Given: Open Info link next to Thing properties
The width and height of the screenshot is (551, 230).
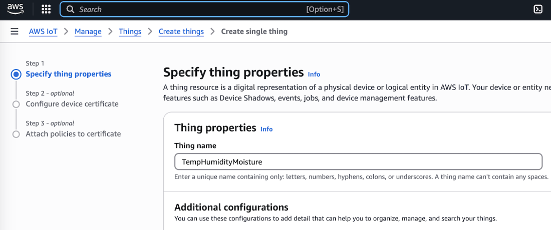Looking at the screenshot, I should click(x=266, y=129).
